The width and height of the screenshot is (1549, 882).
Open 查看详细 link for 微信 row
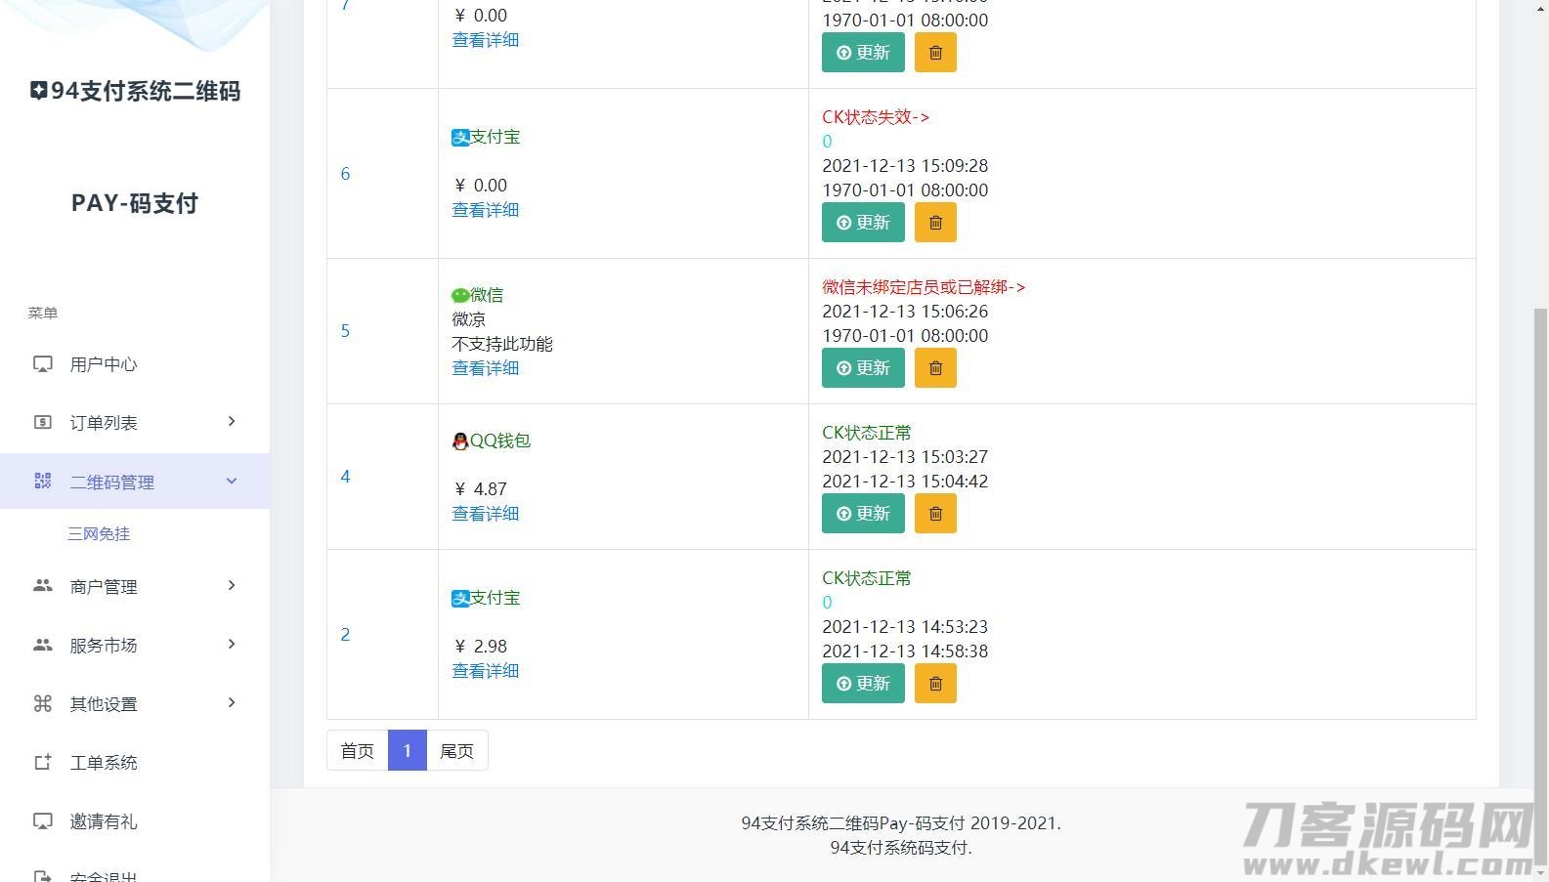coord(485,368)
